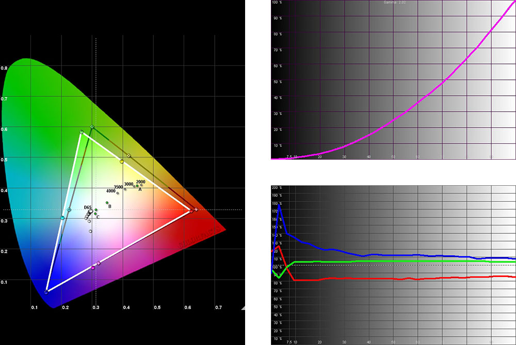
Task: Click the magenta secondary color marker
Action: pyautogui.click(x=93, y=267)
